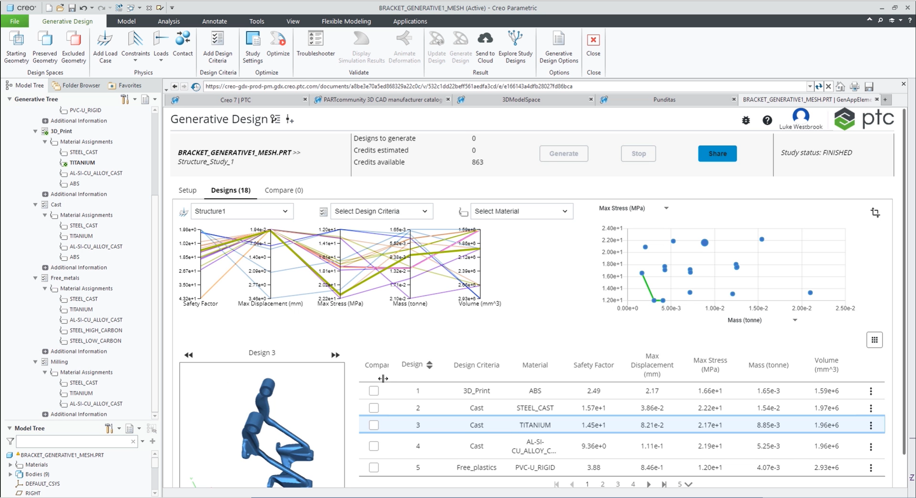
Task: Switch to the Compare (0) tab
Action: tap(284, 190)
